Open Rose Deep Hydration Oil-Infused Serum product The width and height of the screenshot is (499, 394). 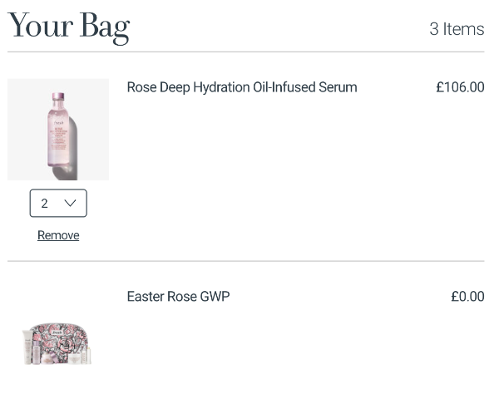[x=241, y=87]
